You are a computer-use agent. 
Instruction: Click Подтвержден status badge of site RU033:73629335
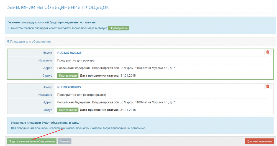tap(68, 75)
